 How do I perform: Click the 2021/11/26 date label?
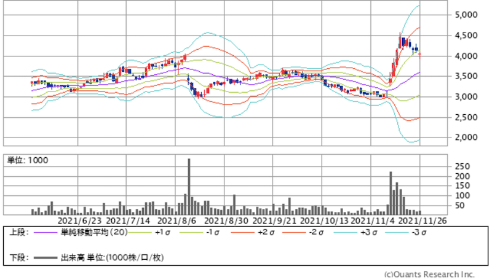423,221
